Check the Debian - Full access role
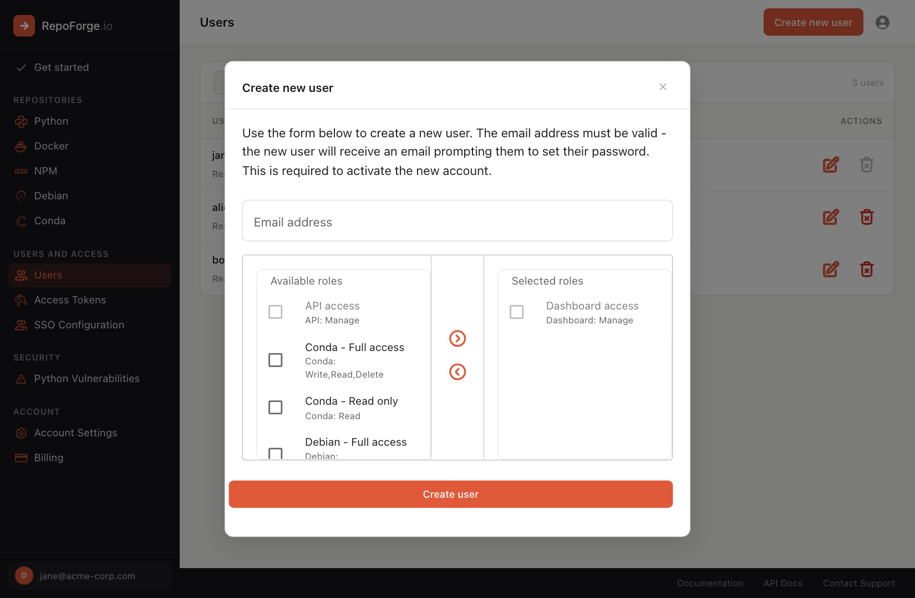This screenshot has width=915, height=598. point(276,453)
